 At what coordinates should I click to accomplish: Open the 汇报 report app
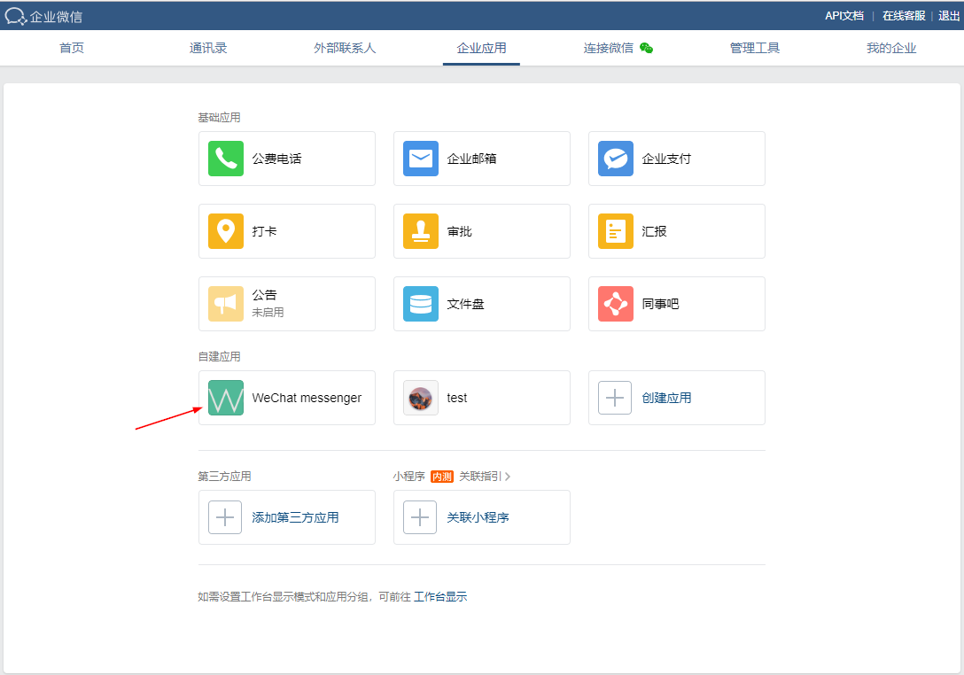tap(677, 231)
